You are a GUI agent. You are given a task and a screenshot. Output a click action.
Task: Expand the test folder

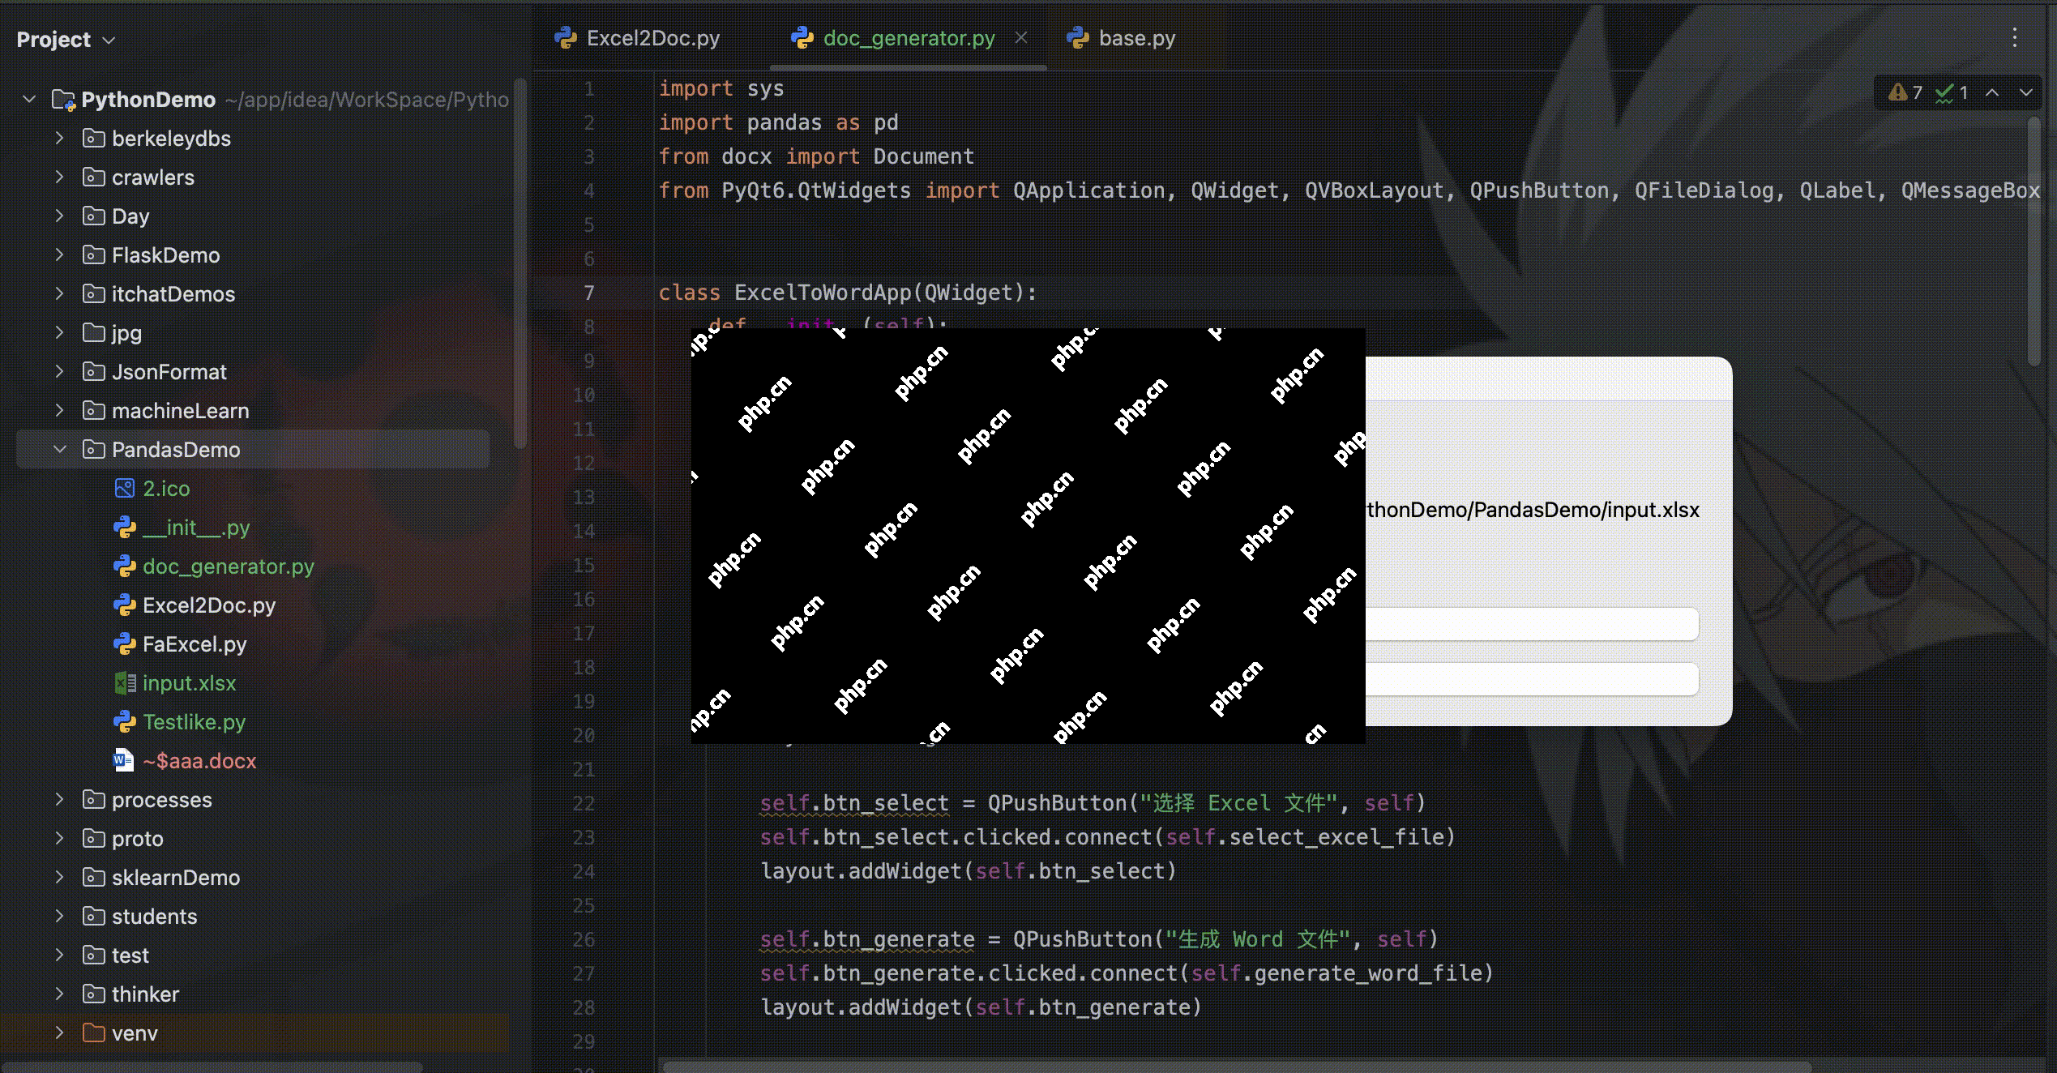click(59, 955)
